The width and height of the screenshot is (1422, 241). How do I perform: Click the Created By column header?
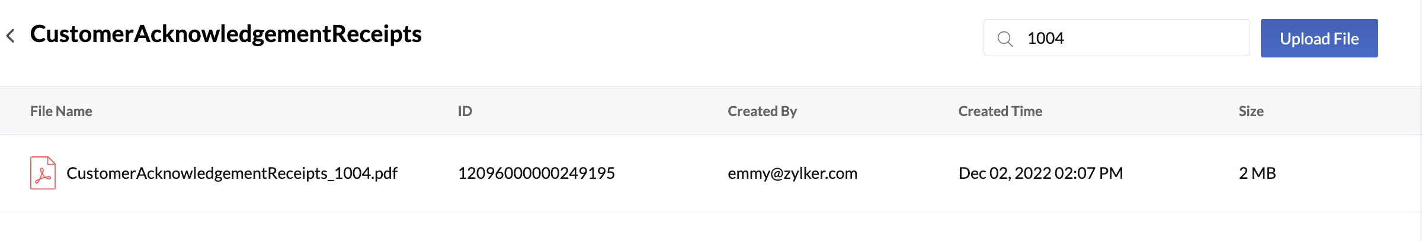coord(762,111)
